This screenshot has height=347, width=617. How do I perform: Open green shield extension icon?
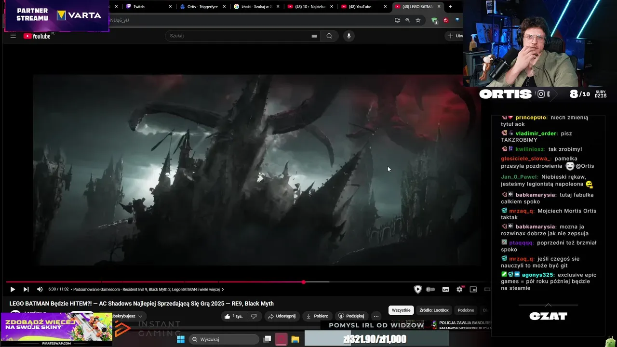point(434,20)
